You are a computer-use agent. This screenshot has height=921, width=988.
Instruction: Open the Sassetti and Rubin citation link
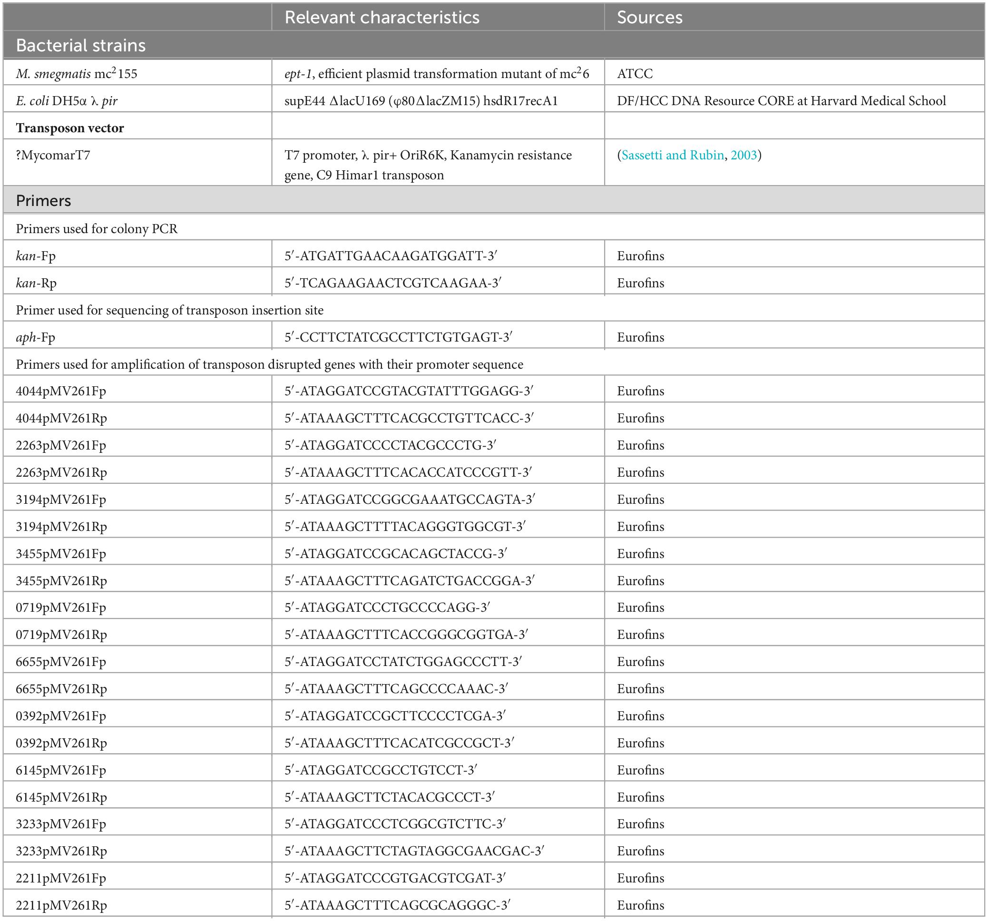click(x=673, y=155)
